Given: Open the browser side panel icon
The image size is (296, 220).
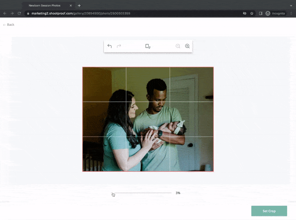Looking at the screenshot, I should click(x=260, y=13).
